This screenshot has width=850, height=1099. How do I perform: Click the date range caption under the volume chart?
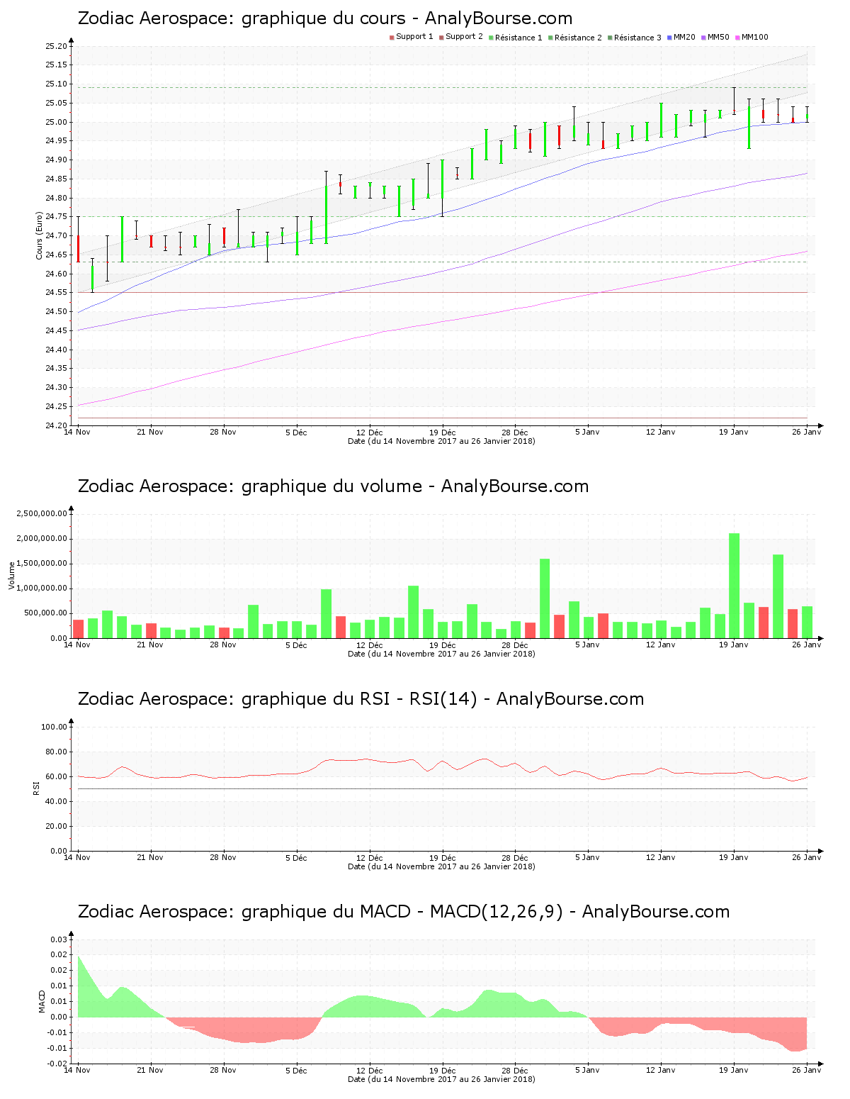tap(441, 654)
